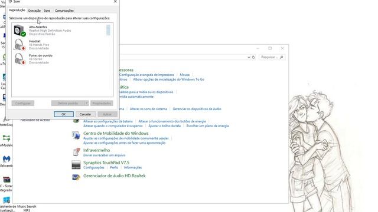Maximize the Control Panel window
Screen dimensions: 378x212
pyautogui.click(x=270, y=48)
